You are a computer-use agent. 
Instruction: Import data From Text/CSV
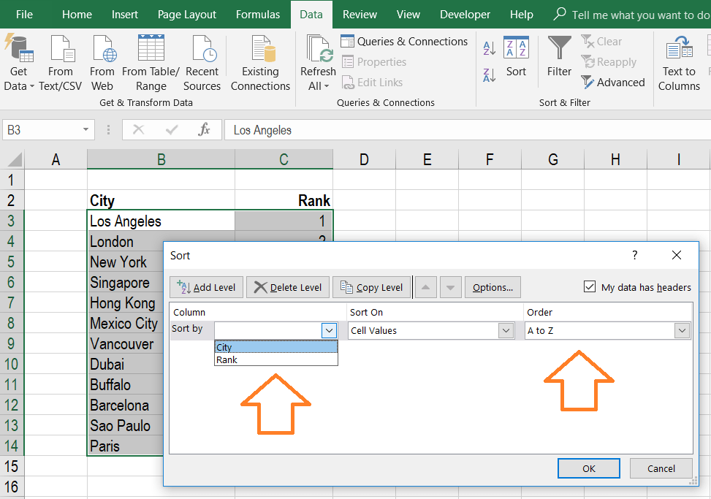tap(61, 63)
